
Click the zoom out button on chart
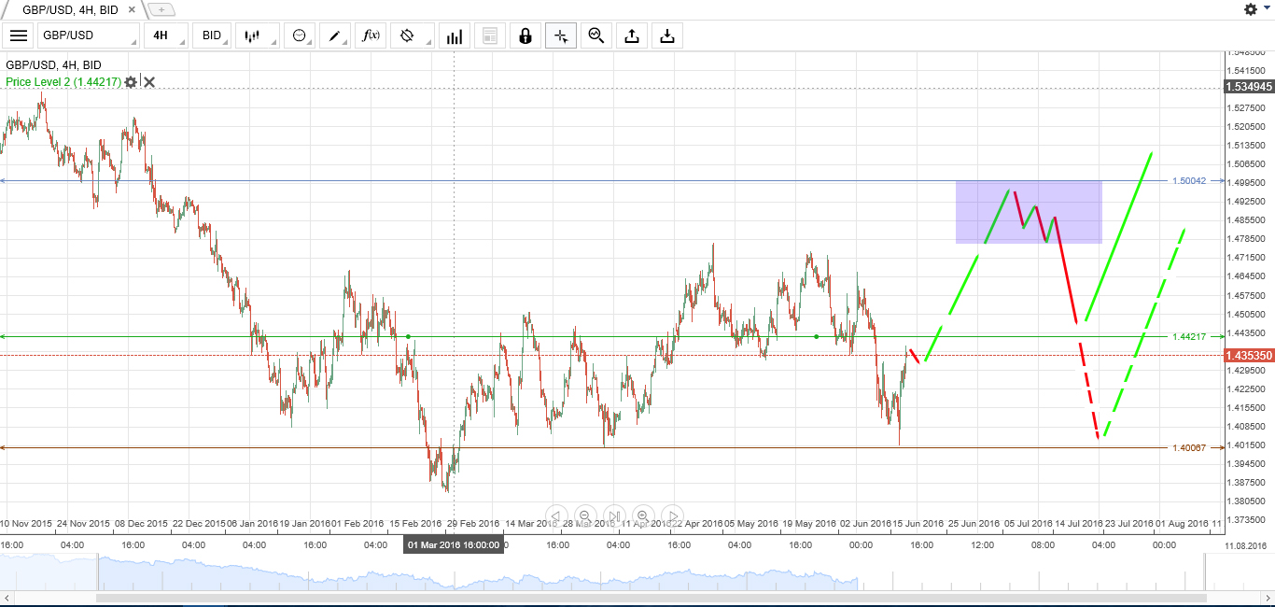(585, 515)
